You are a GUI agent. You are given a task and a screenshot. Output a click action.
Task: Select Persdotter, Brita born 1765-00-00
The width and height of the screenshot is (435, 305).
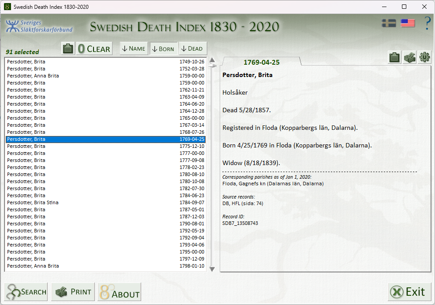[106, 118]
